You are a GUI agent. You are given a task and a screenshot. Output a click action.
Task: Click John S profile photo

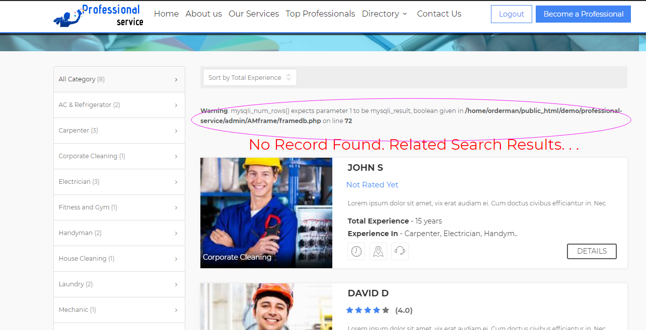pyautogui.click(x=266, y=213)
